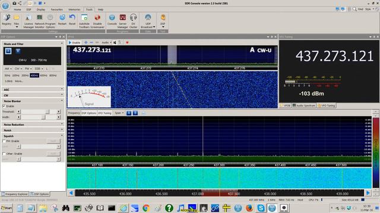The image size is (380, 213).
Task: Click the application orb button
Action: 5,5
